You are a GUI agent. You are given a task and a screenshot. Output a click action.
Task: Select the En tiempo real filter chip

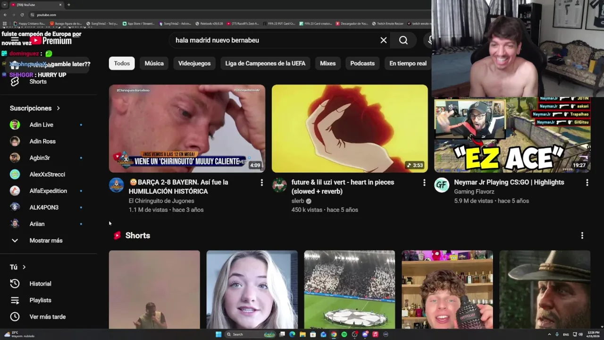(408, 63)
